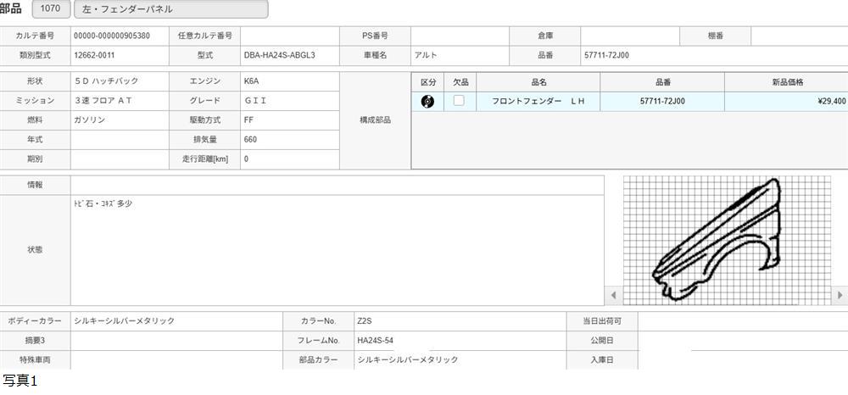Viewport: 848px width, 395px height.
Task: Click the 状態 text area with トビ石 note
Action: pyautogui.click(x=337, y=250)
